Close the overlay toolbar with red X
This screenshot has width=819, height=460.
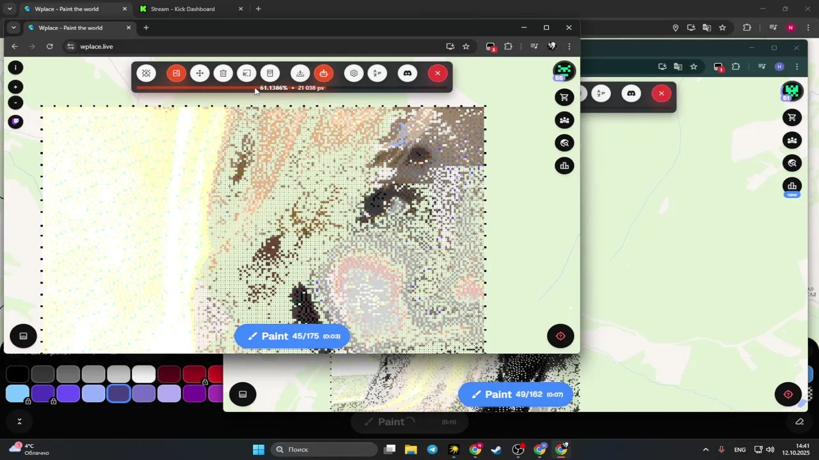click(438, 73)
